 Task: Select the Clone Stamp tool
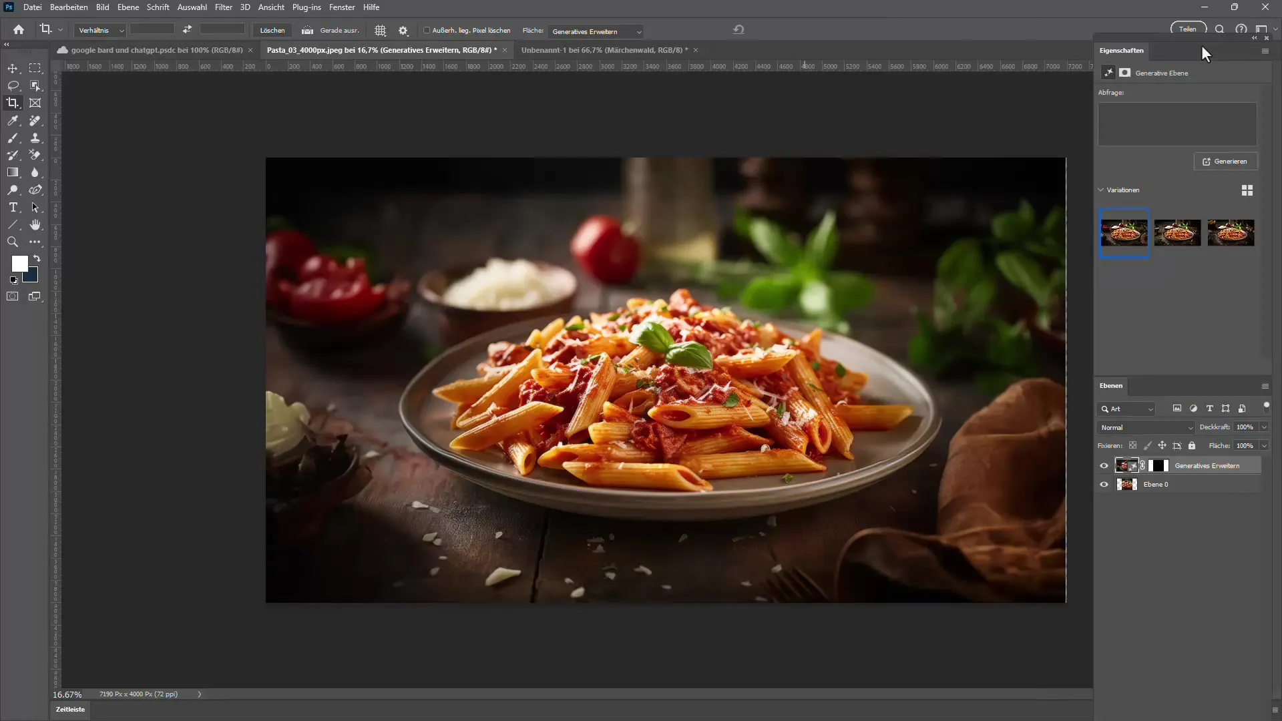(35, 138)
